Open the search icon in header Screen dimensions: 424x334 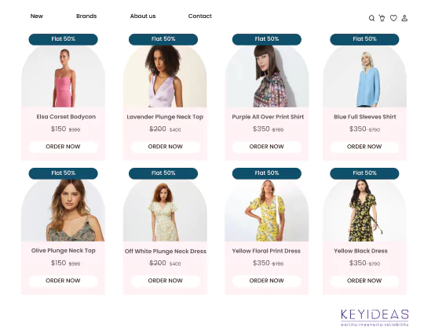(372, 18)
